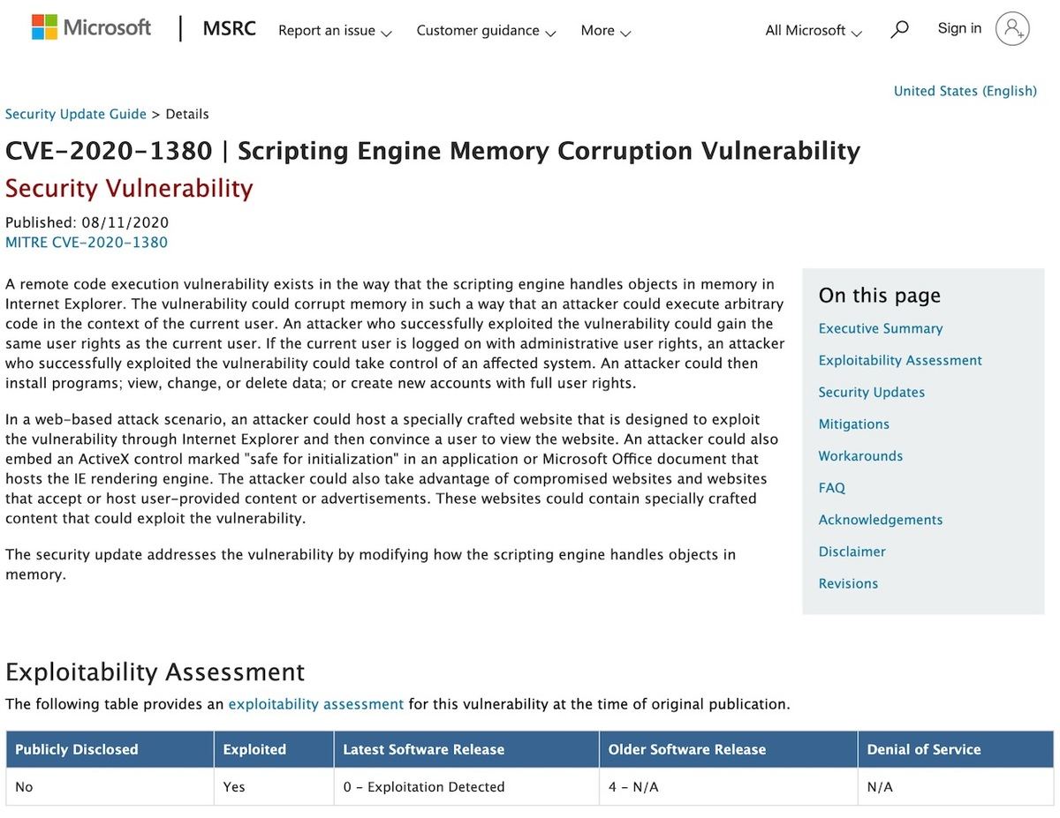Click the Publicly Disclosed column header

(110, 749)
